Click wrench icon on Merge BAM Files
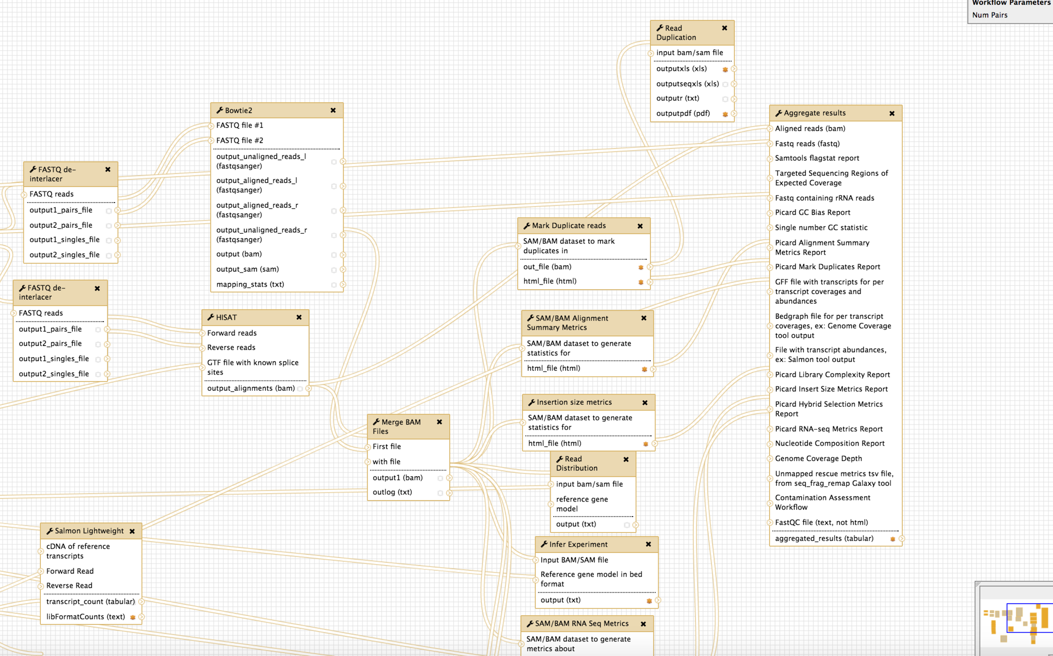Screen dimensions: 1053x656 [x=376, y=422]
